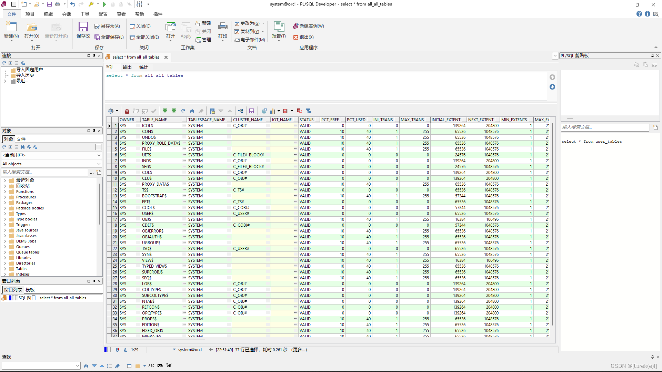The image size is (662, 372).
Task: Click Save ribbon button with purple disk
Action: coord(83,30)
